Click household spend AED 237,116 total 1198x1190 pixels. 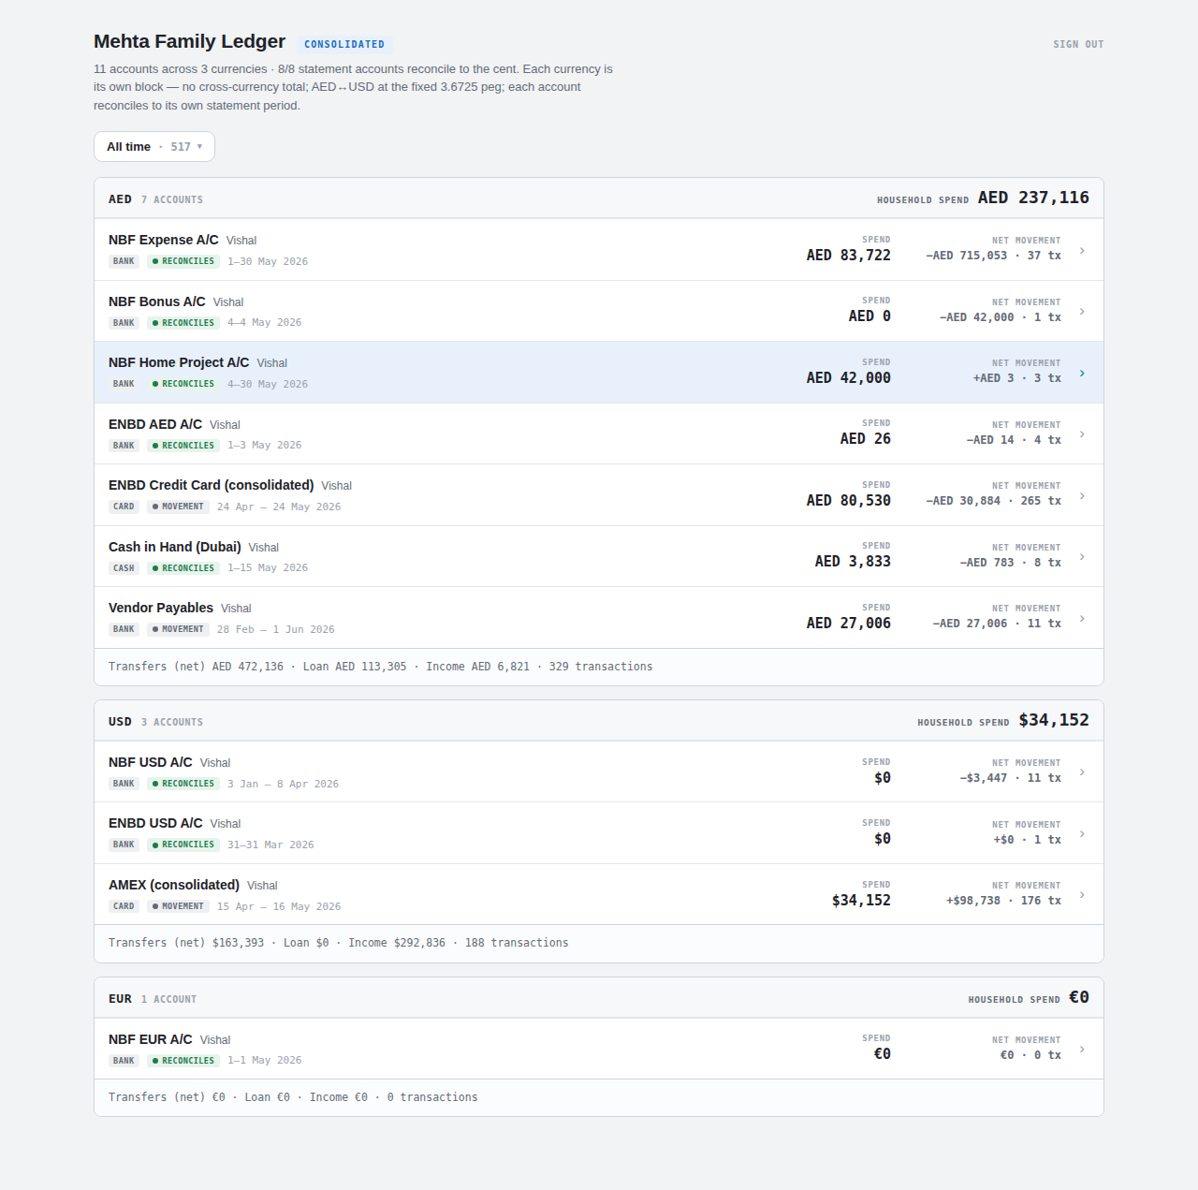[x=1033, y=198]
